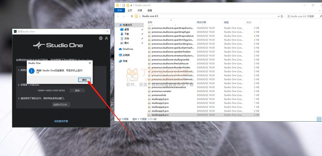This screenshot has width=322, height=156.
Task: Open the 共享 ribbon tab
Action: pyautogui.click(x=140, y=10)
